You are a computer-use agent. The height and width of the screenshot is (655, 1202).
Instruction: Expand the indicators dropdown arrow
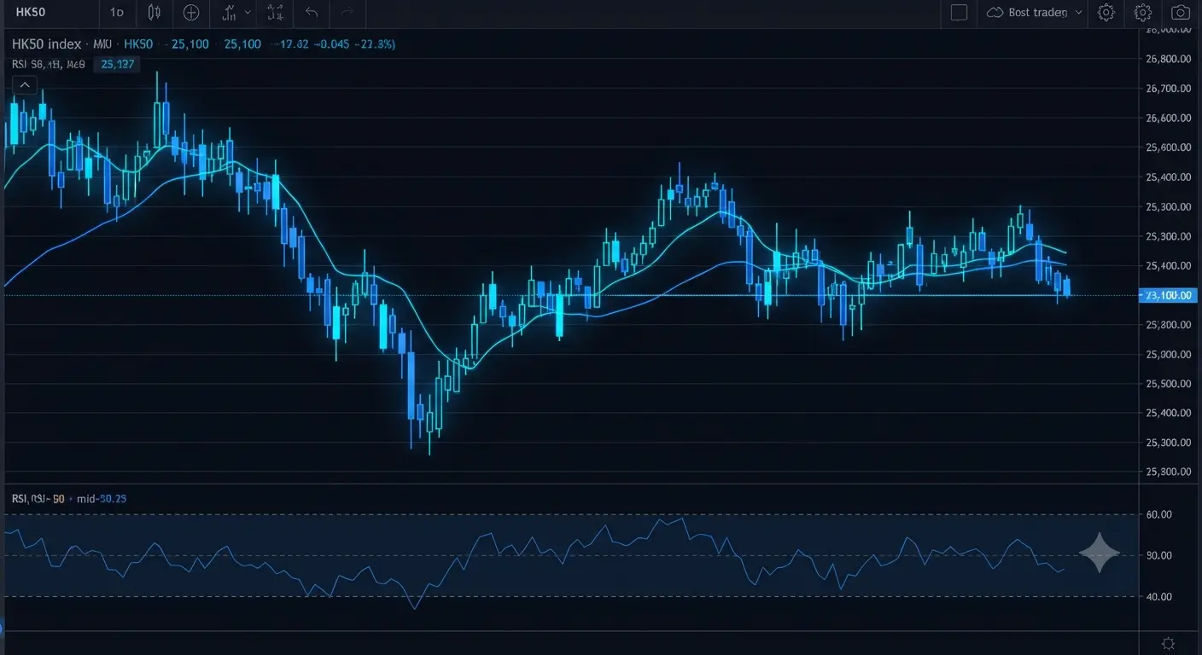coord(248,13)
